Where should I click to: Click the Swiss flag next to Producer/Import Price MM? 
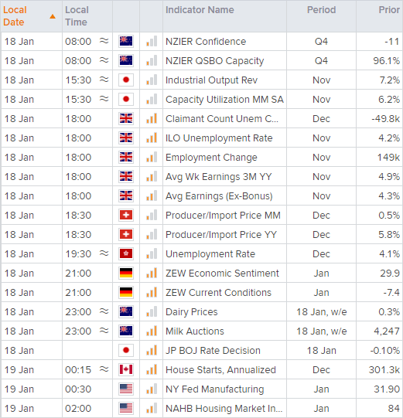[x=126, y=215]
